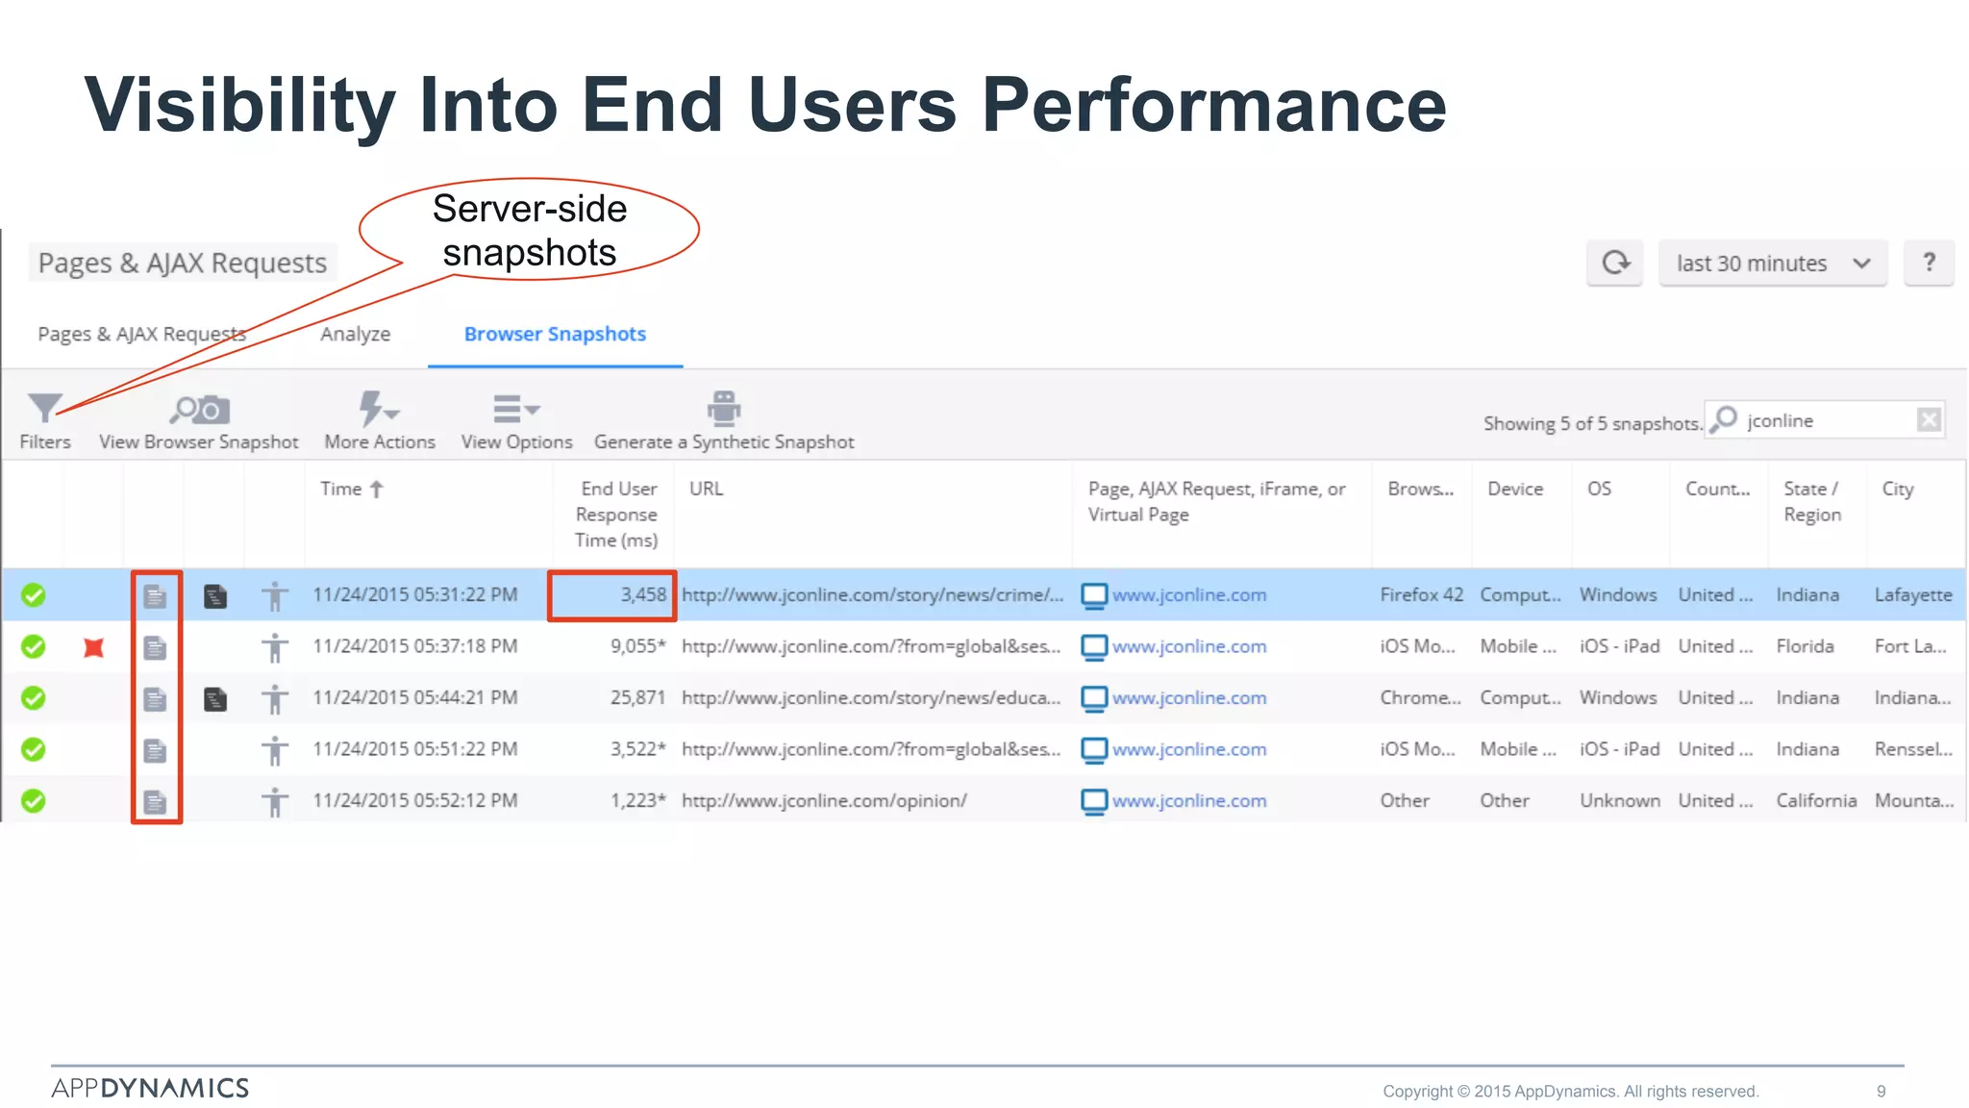Select the 25,871 response time cell
The height and width of the screenshot is (1108, 1969).
pos(637,698)
